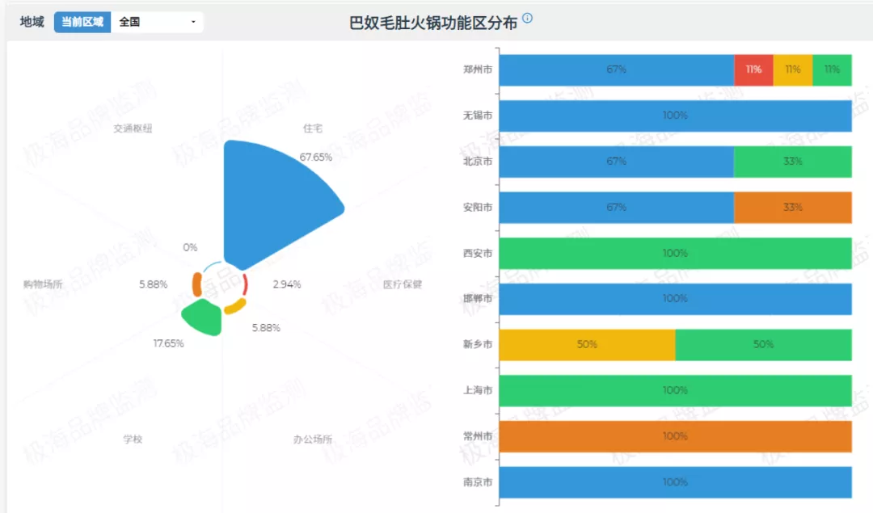The width and height of the screenshot is (873, 513).
Task: Click the 医疗保健 axis label
Action: 403,284
